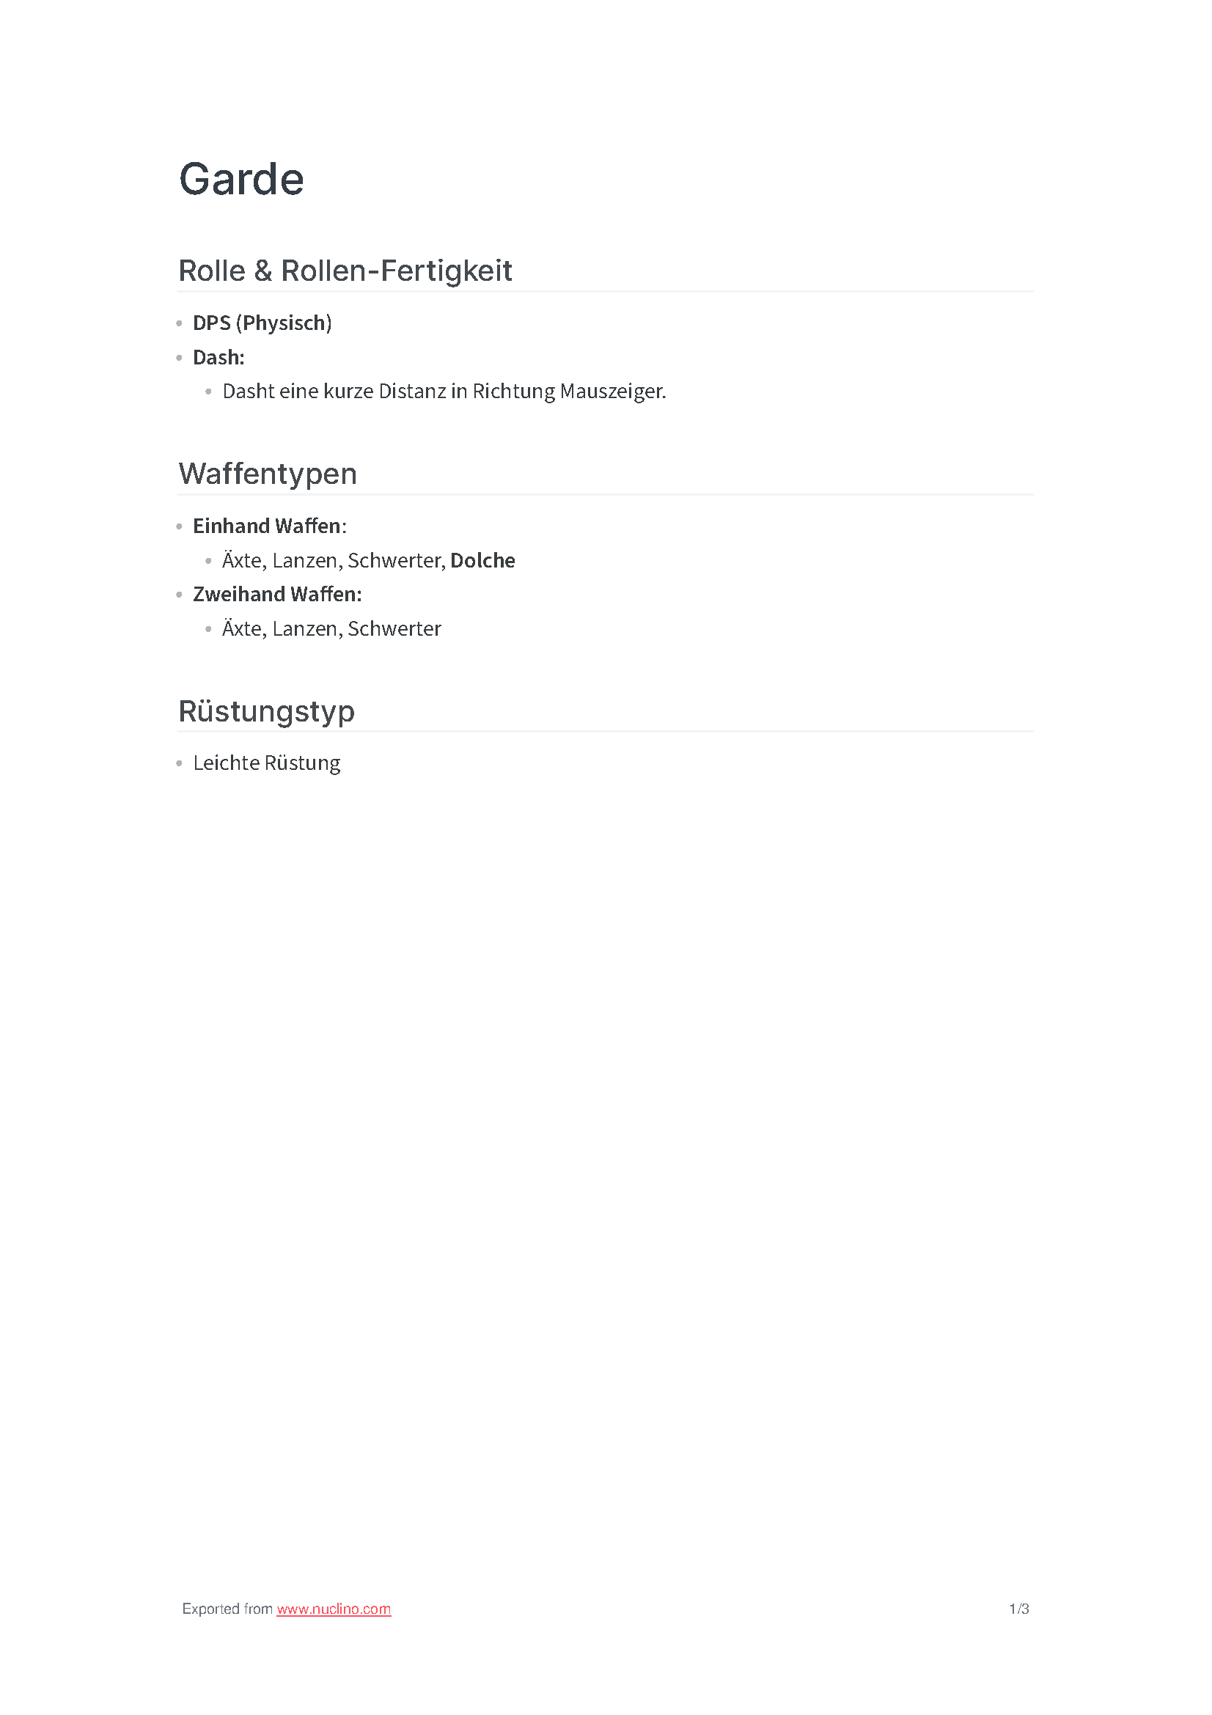Click the bullet point before Leichte Rüstung

click(x=179, y=763)
